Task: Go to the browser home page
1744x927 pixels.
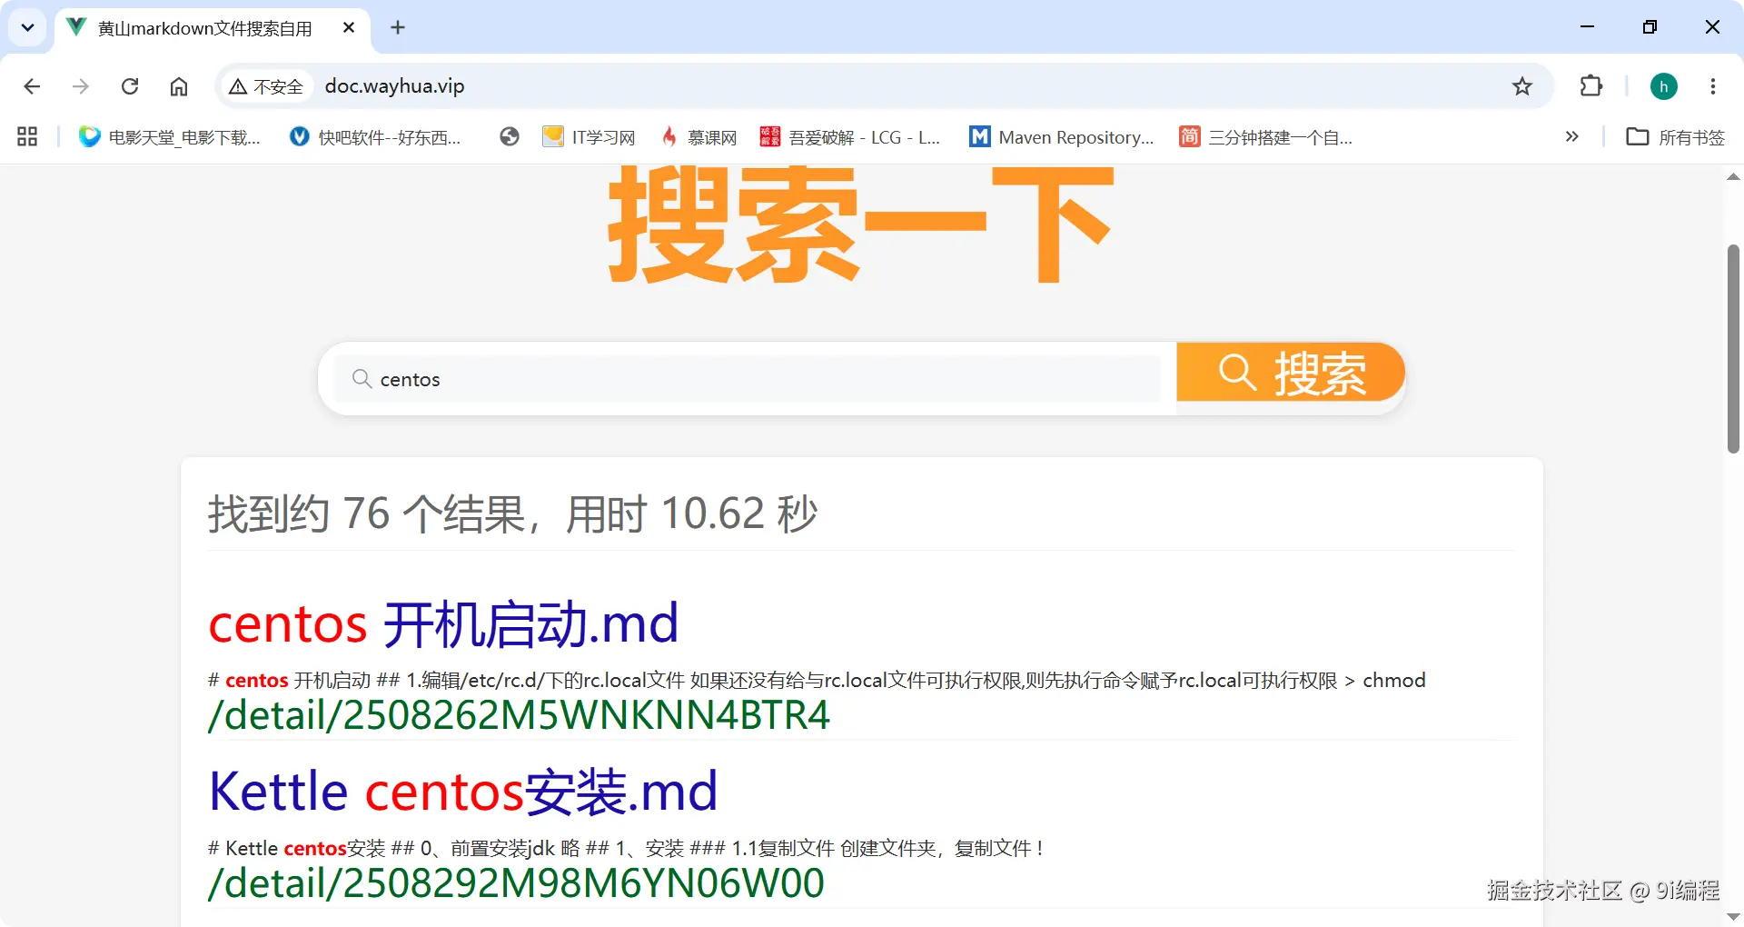Action: coord(179,86)
